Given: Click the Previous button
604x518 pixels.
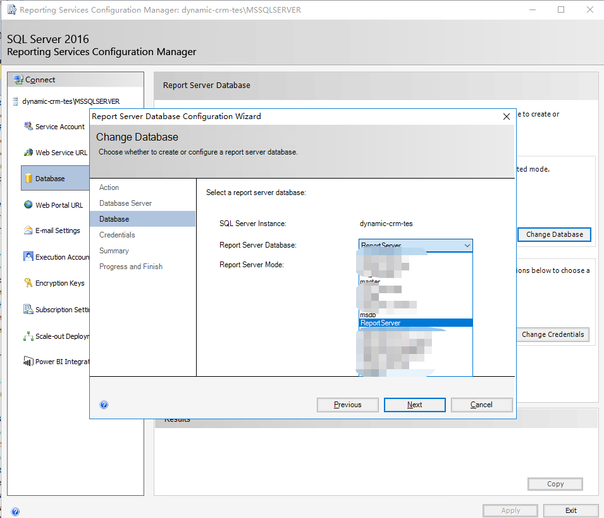Looking at the screenshot, I should (x=347, y=405).
